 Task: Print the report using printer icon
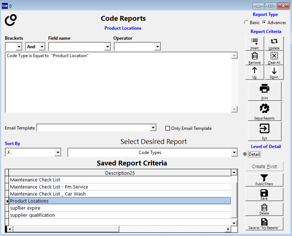click(264, 91)
